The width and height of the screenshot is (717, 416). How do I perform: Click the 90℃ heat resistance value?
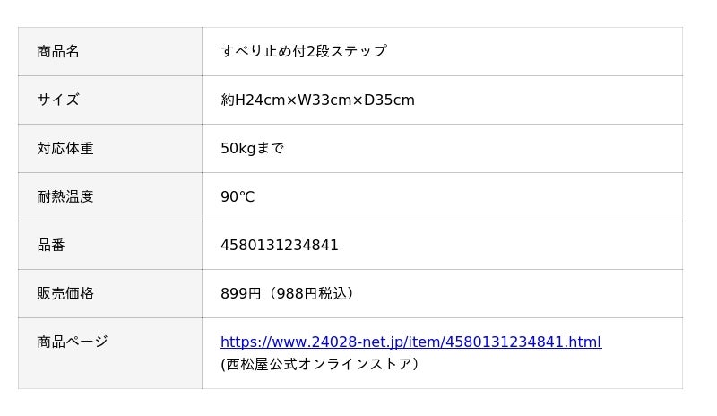pyautogui.click(x=238, y=196)
